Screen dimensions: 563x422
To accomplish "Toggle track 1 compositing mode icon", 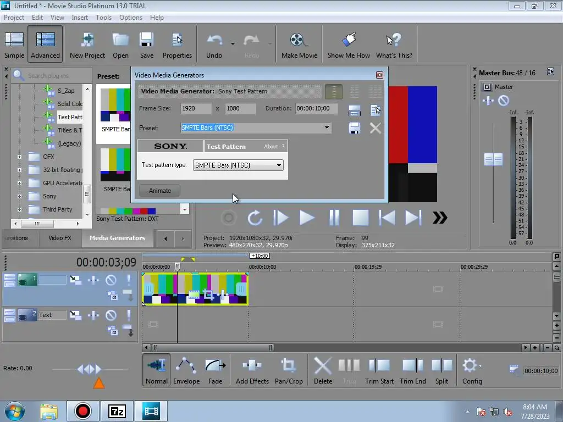I will coord(112,296).
